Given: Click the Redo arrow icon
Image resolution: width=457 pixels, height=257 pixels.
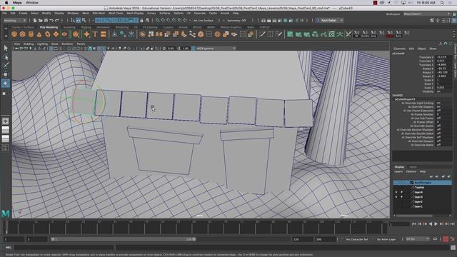Looking at the screenshot, I should tap(57, 21).
